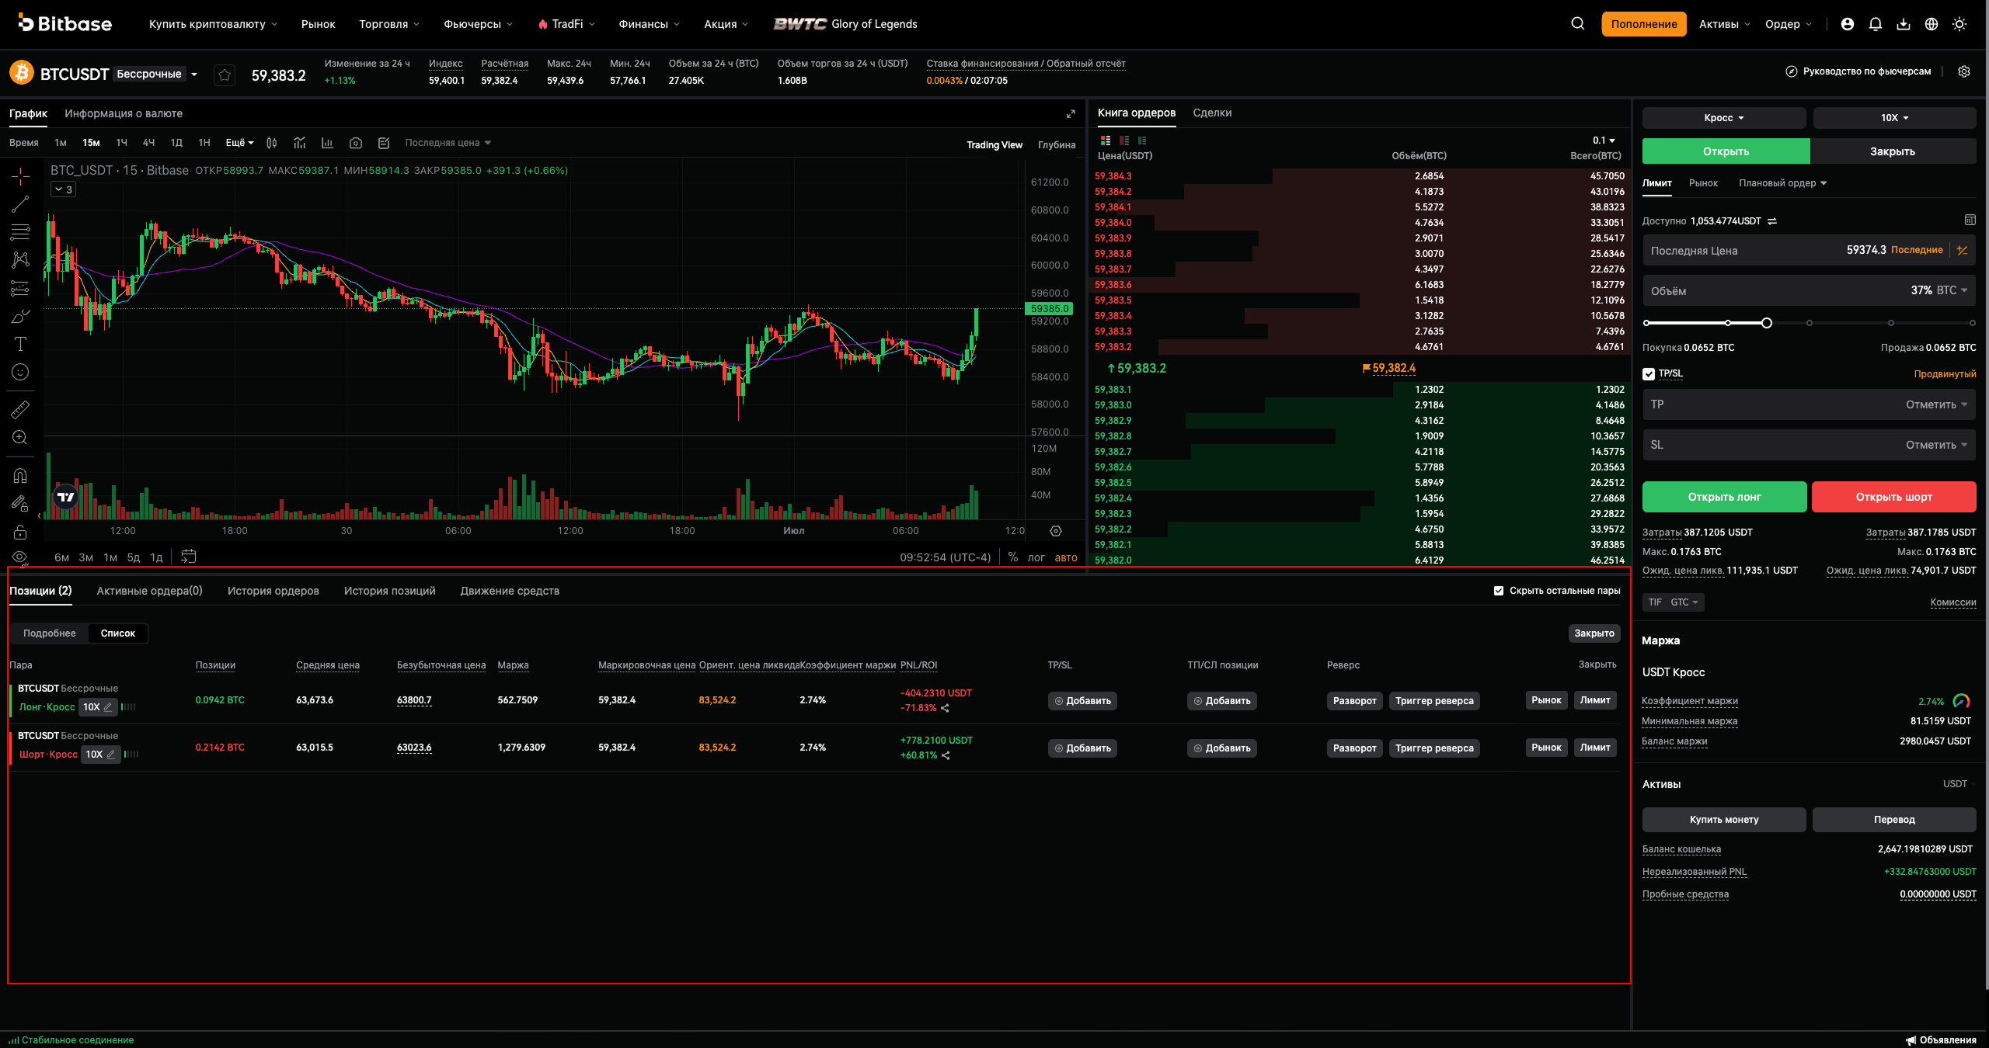The height and width of the screenshot is (1048, 1989).
Task: Toggle Скрыть остальные пары checkbox
Action: point(1499,591)
